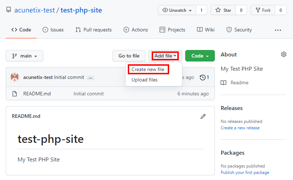Click the forks count 0

click(x=281, y=10)
